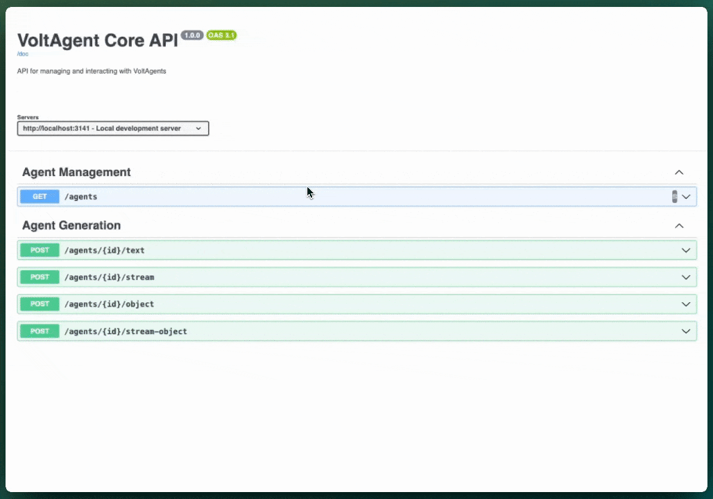Click the VoltAgent Core API title
713x499 pixels.
pyautogui.click(x=98, y=40)
